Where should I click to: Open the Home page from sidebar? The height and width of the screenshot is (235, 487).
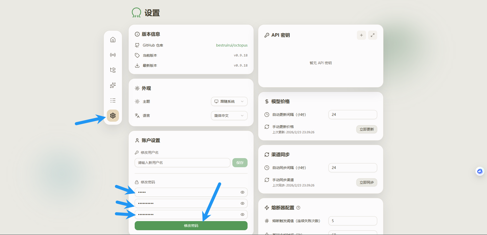(113, 40)
